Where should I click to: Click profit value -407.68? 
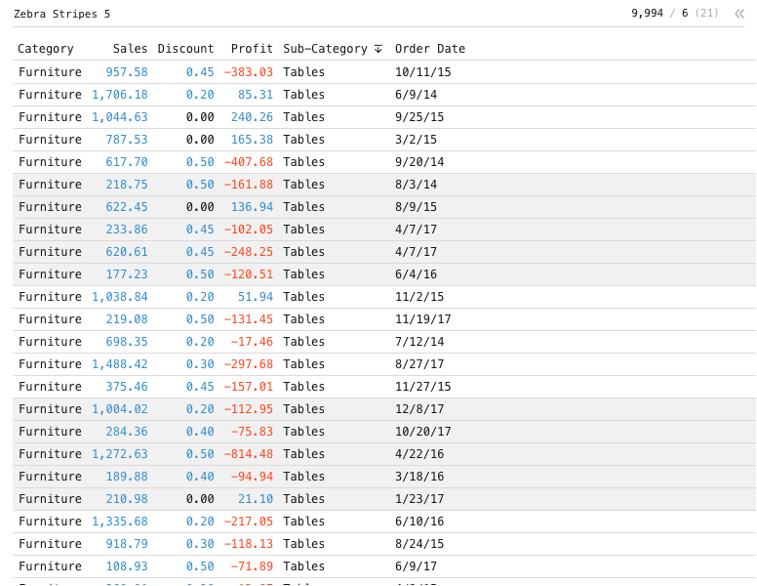pos(249,162)
